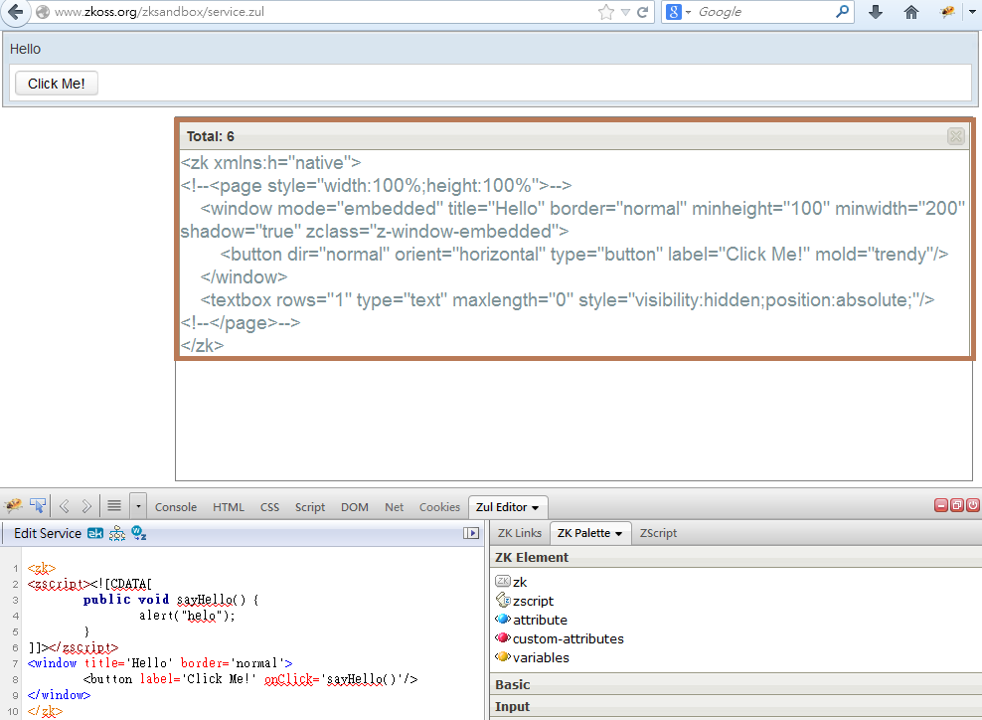This screenshot has width=982, height=720.
Task: Switch to the Console tab
Action: (175, 507)
